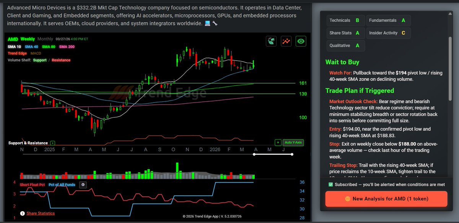This screenshot has height=223, width=459.
Task: Toggle the green eye visibility icon
Action: click(301, 42)
